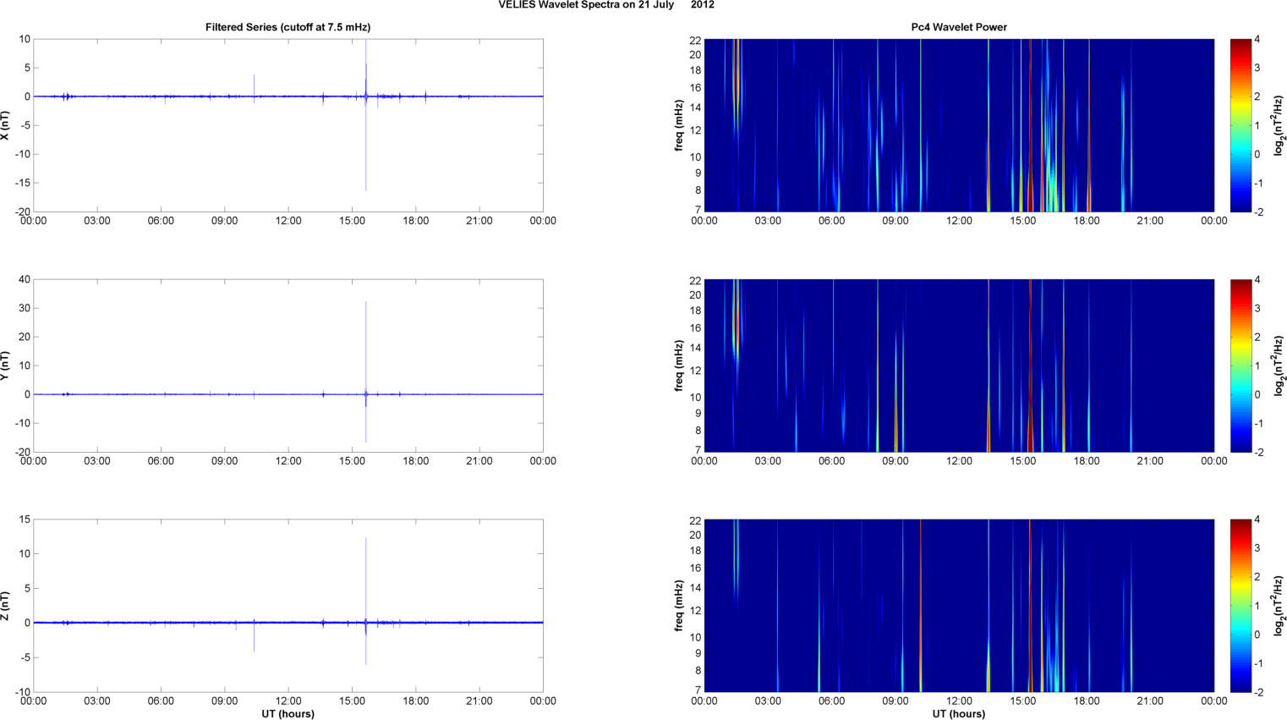Screen dimensions: 1287x720
Task: Click the 'Z (nT)' axis label
Action: click(5, 606)
